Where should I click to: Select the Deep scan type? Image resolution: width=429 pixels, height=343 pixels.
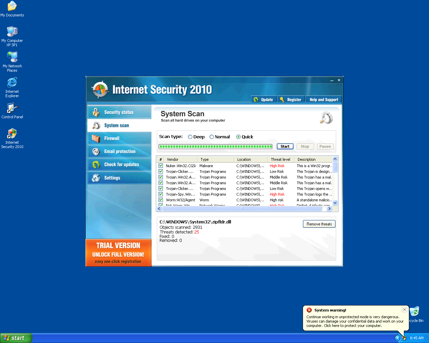(190, 137)
